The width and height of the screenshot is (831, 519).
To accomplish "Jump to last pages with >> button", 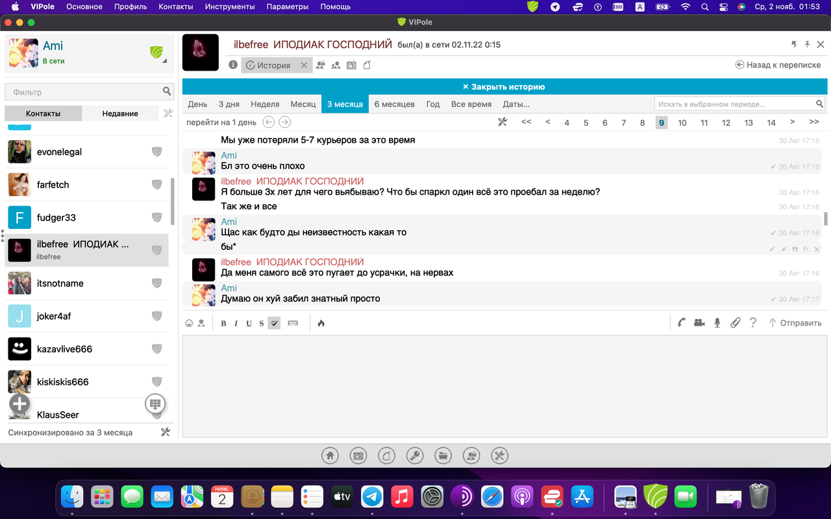I will click(x=813, y=122).
